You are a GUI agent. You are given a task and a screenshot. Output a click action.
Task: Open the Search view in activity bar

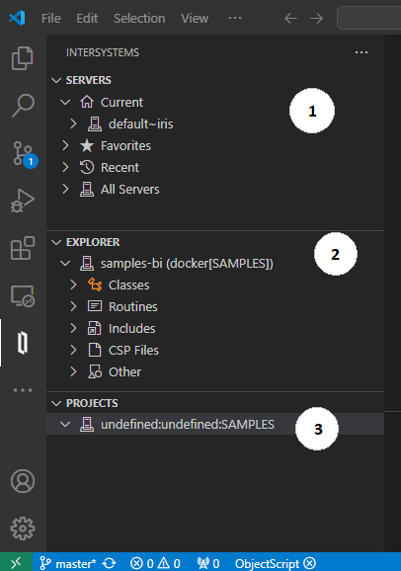coord(23,106)
